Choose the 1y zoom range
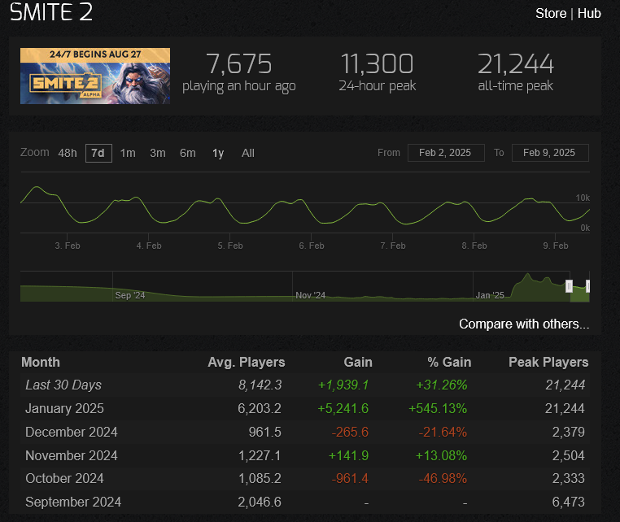This screenshot has height=522, width=620. click(x=218, y=154)
